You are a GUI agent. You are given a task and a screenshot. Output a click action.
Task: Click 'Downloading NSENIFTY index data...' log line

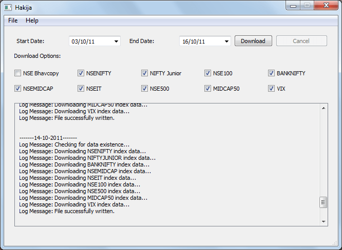click(83, 151)
